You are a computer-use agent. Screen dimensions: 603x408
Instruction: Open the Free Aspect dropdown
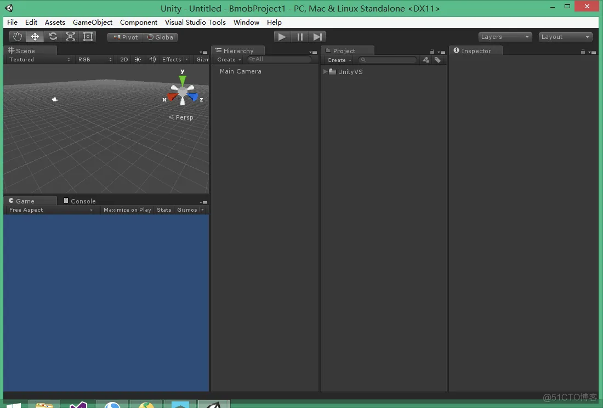point(51,210)
